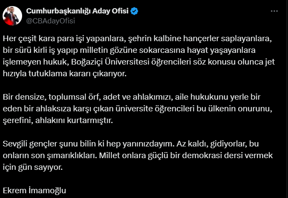
Task: Click the @CBAdayOfisi handle
Action: pyautogui.click(x=50, y=21)
